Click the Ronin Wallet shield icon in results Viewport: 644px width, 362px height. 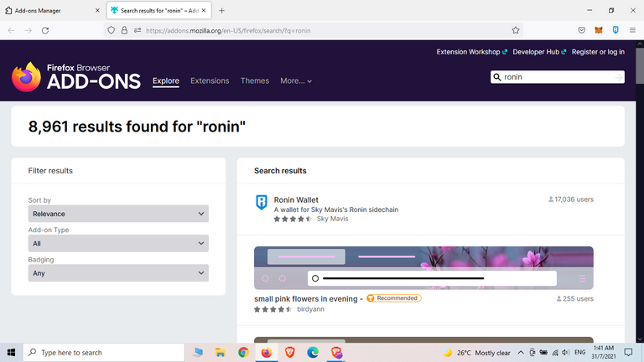tap(262, 202)
